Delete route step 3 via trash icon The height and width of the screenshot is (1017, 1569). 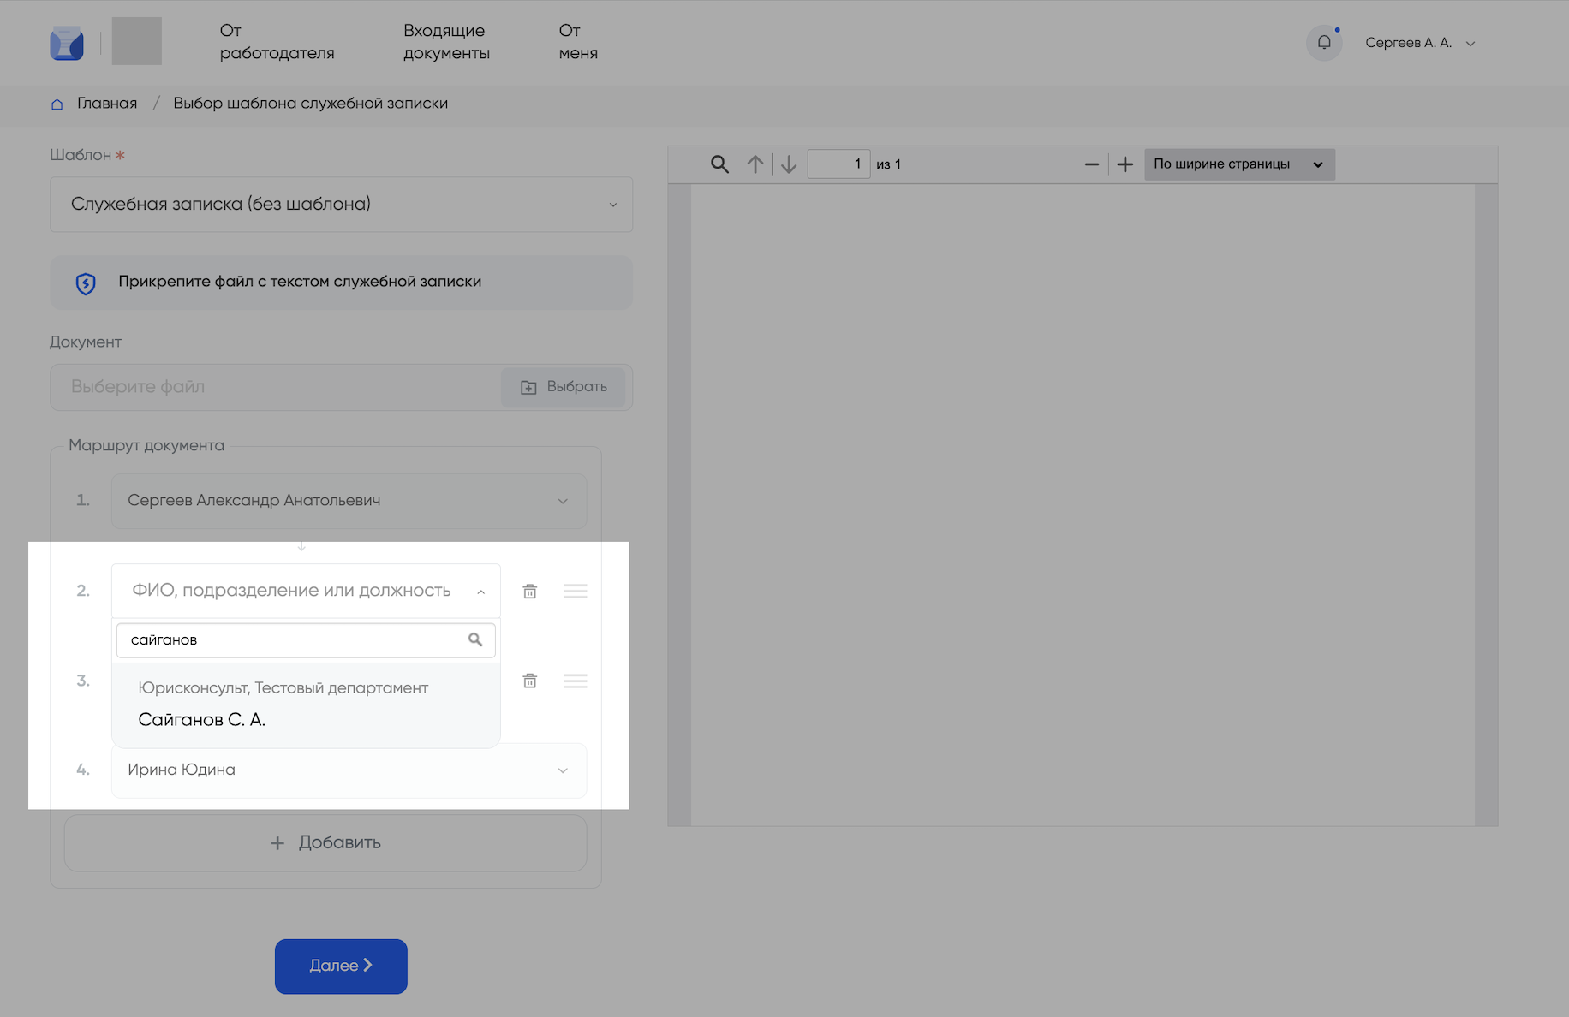(x=530, y=681)
